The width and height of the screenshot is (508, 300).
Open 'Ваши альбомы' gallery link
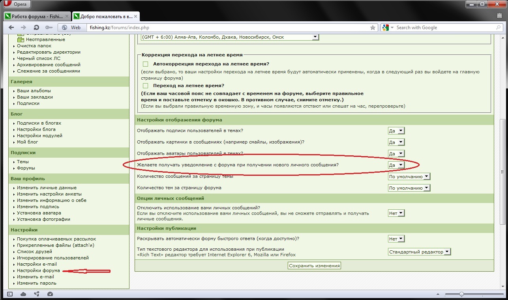click(x=34, y=91)
